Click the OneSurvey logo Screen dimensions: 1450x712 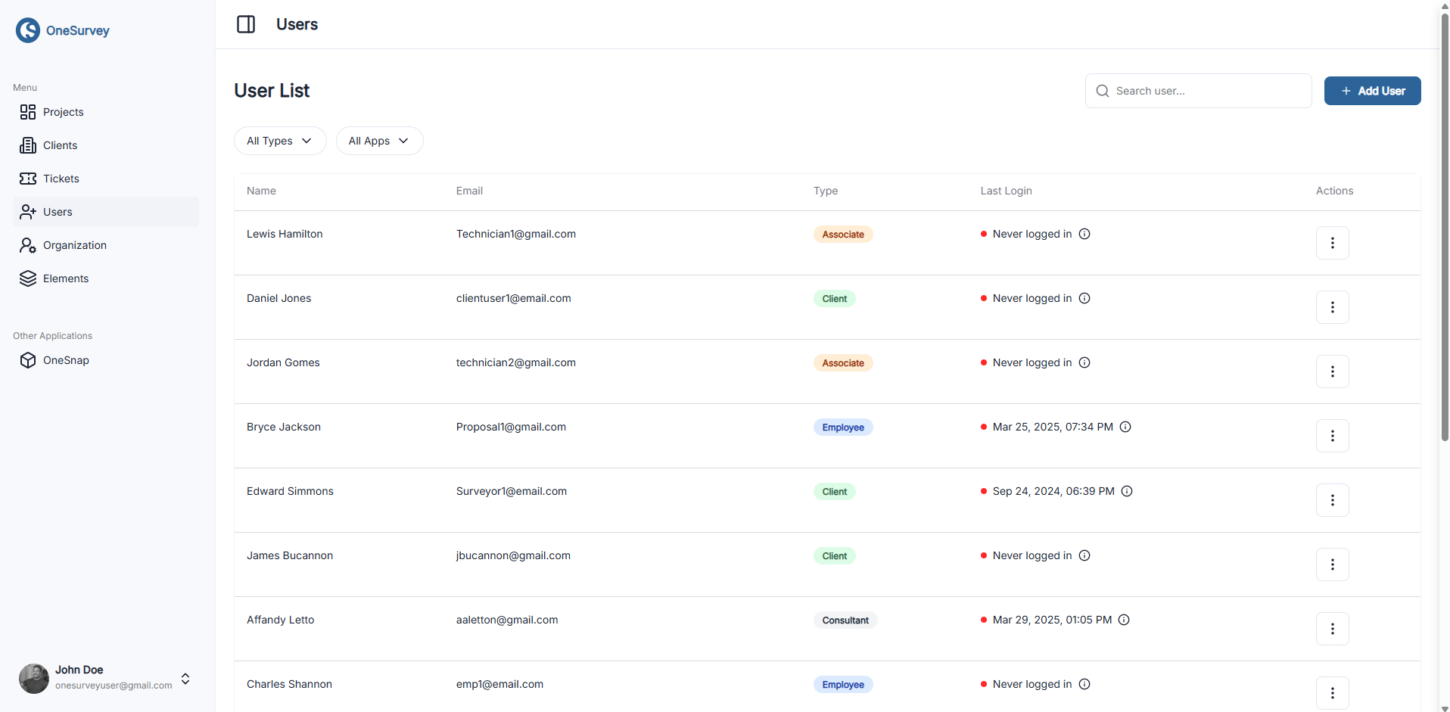coord(63,30)
